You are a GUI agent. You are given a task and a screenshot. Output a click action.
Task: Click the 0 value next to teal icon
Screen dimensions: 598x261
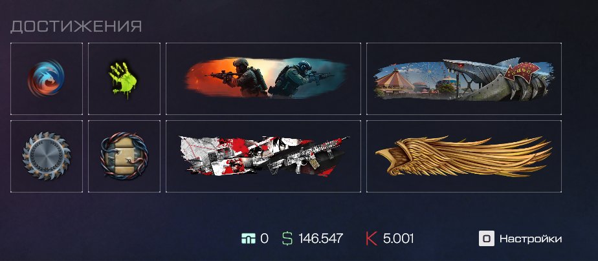264,238
